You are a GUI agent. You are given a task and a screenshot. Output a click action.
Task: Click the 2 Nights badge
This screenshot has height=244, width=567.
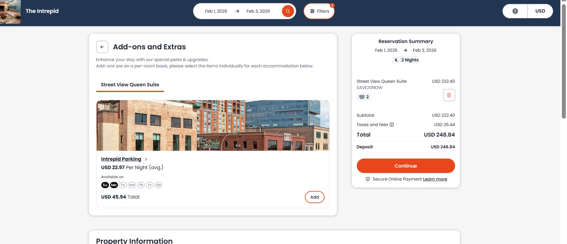coord(406,60)
